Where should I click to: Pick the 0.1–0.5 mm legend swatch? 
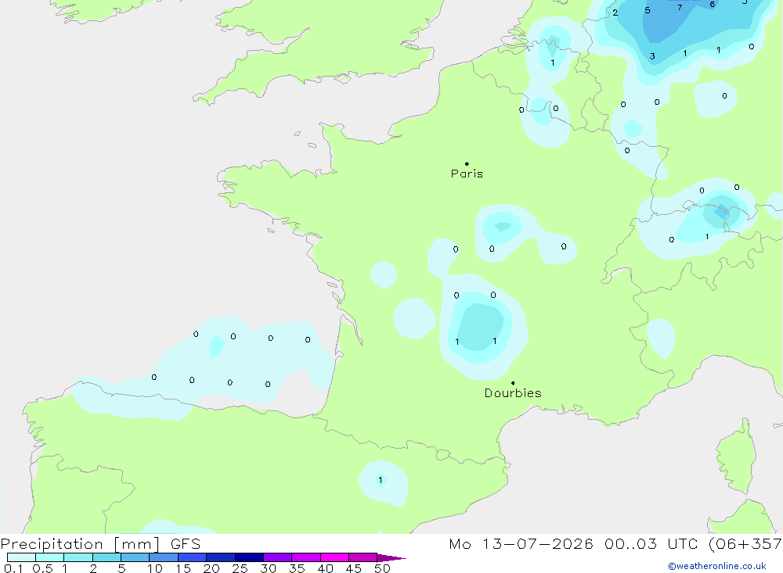pos(21,557)
